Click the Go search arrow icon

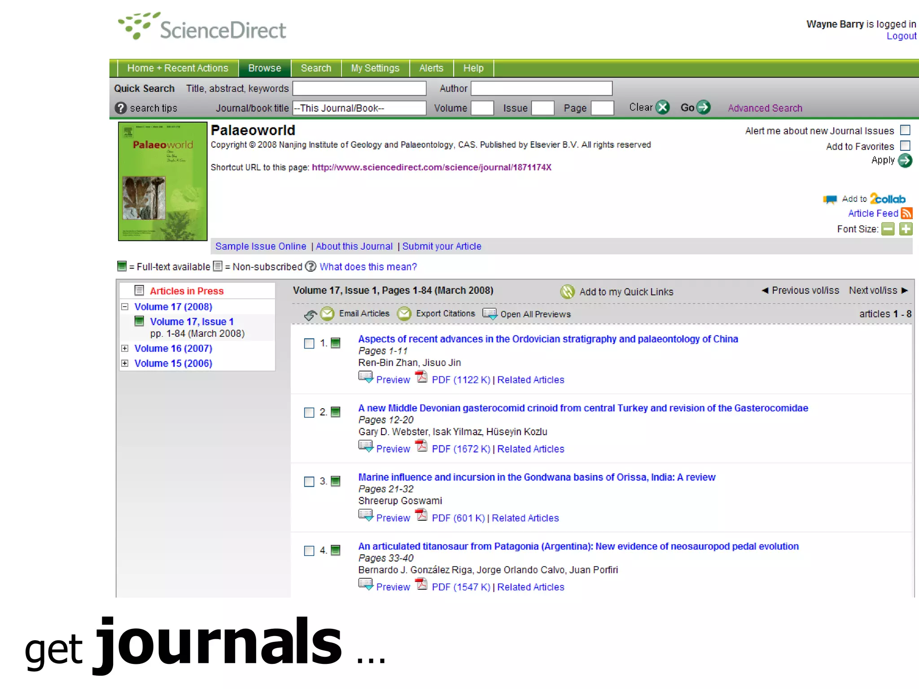tap(704, 107)
